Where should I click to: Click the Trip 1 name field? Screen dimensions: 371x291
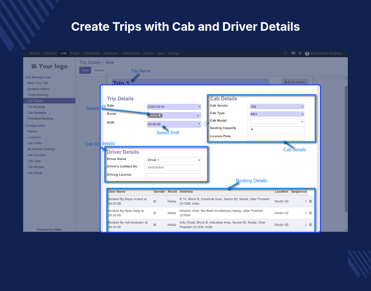(190, 82)
